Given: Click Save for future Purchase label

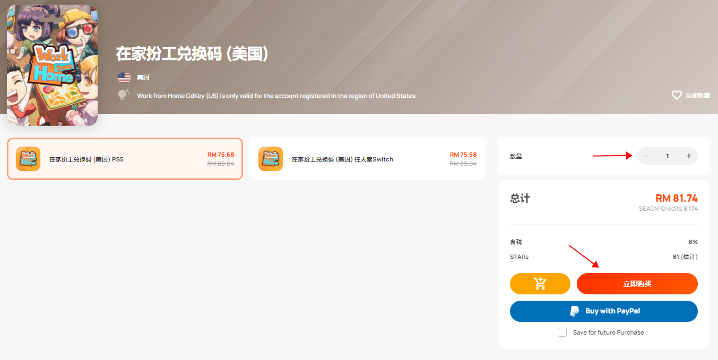Looking at the screenshot, I should click(609, 332).
